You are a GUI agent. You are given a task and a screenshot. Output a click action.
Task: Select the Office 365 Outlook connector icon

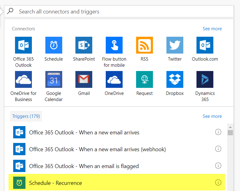click(23, 45)
